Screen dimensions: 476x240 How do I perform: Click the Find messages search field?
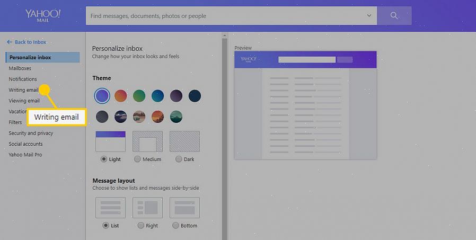(x=231, y=16)
